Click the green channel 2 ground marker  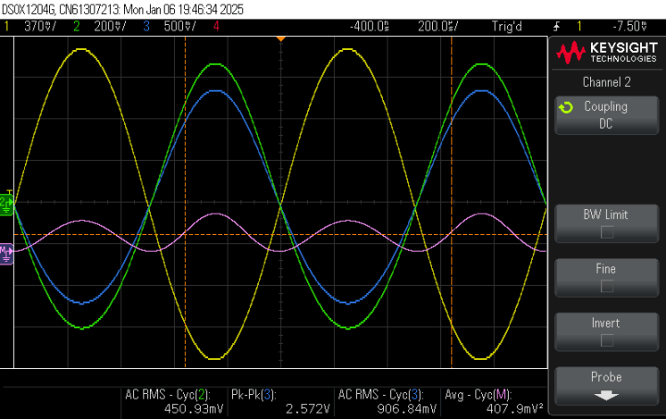coord(6,204)
